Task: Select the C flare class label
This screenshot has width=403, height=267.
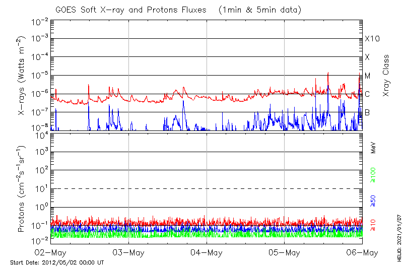Action: click(367, 94)
